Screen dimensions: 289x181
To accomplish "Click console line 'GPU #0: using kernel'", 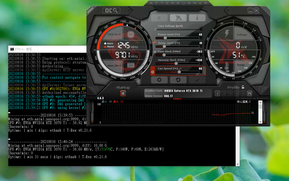I will (x=47, y=108).
